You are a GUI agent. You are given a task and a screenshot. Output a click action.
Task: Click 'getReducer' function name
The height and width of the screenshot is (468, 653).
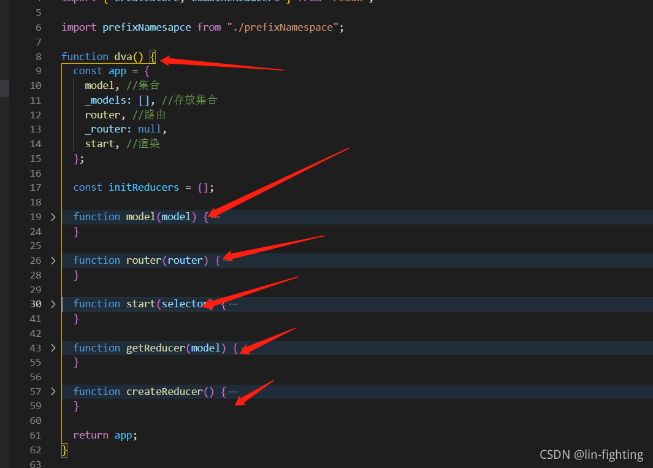[x=155, y=348]
